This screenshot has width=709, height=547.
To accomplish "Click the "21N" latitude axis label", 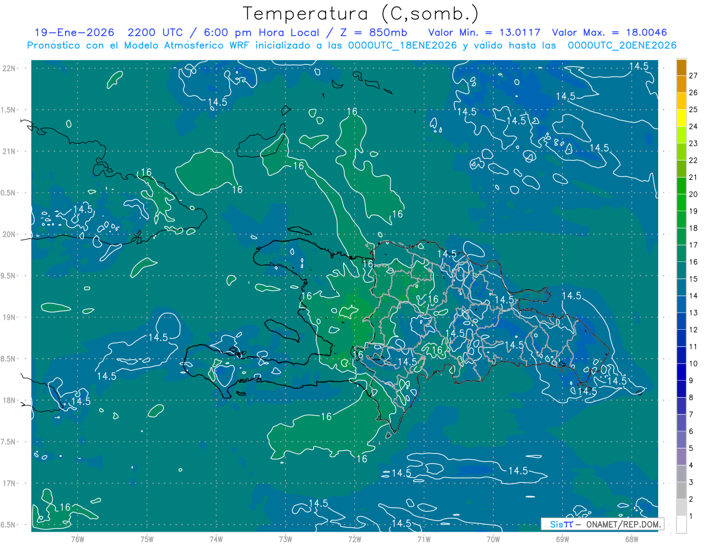I will [x=10, y=151].
